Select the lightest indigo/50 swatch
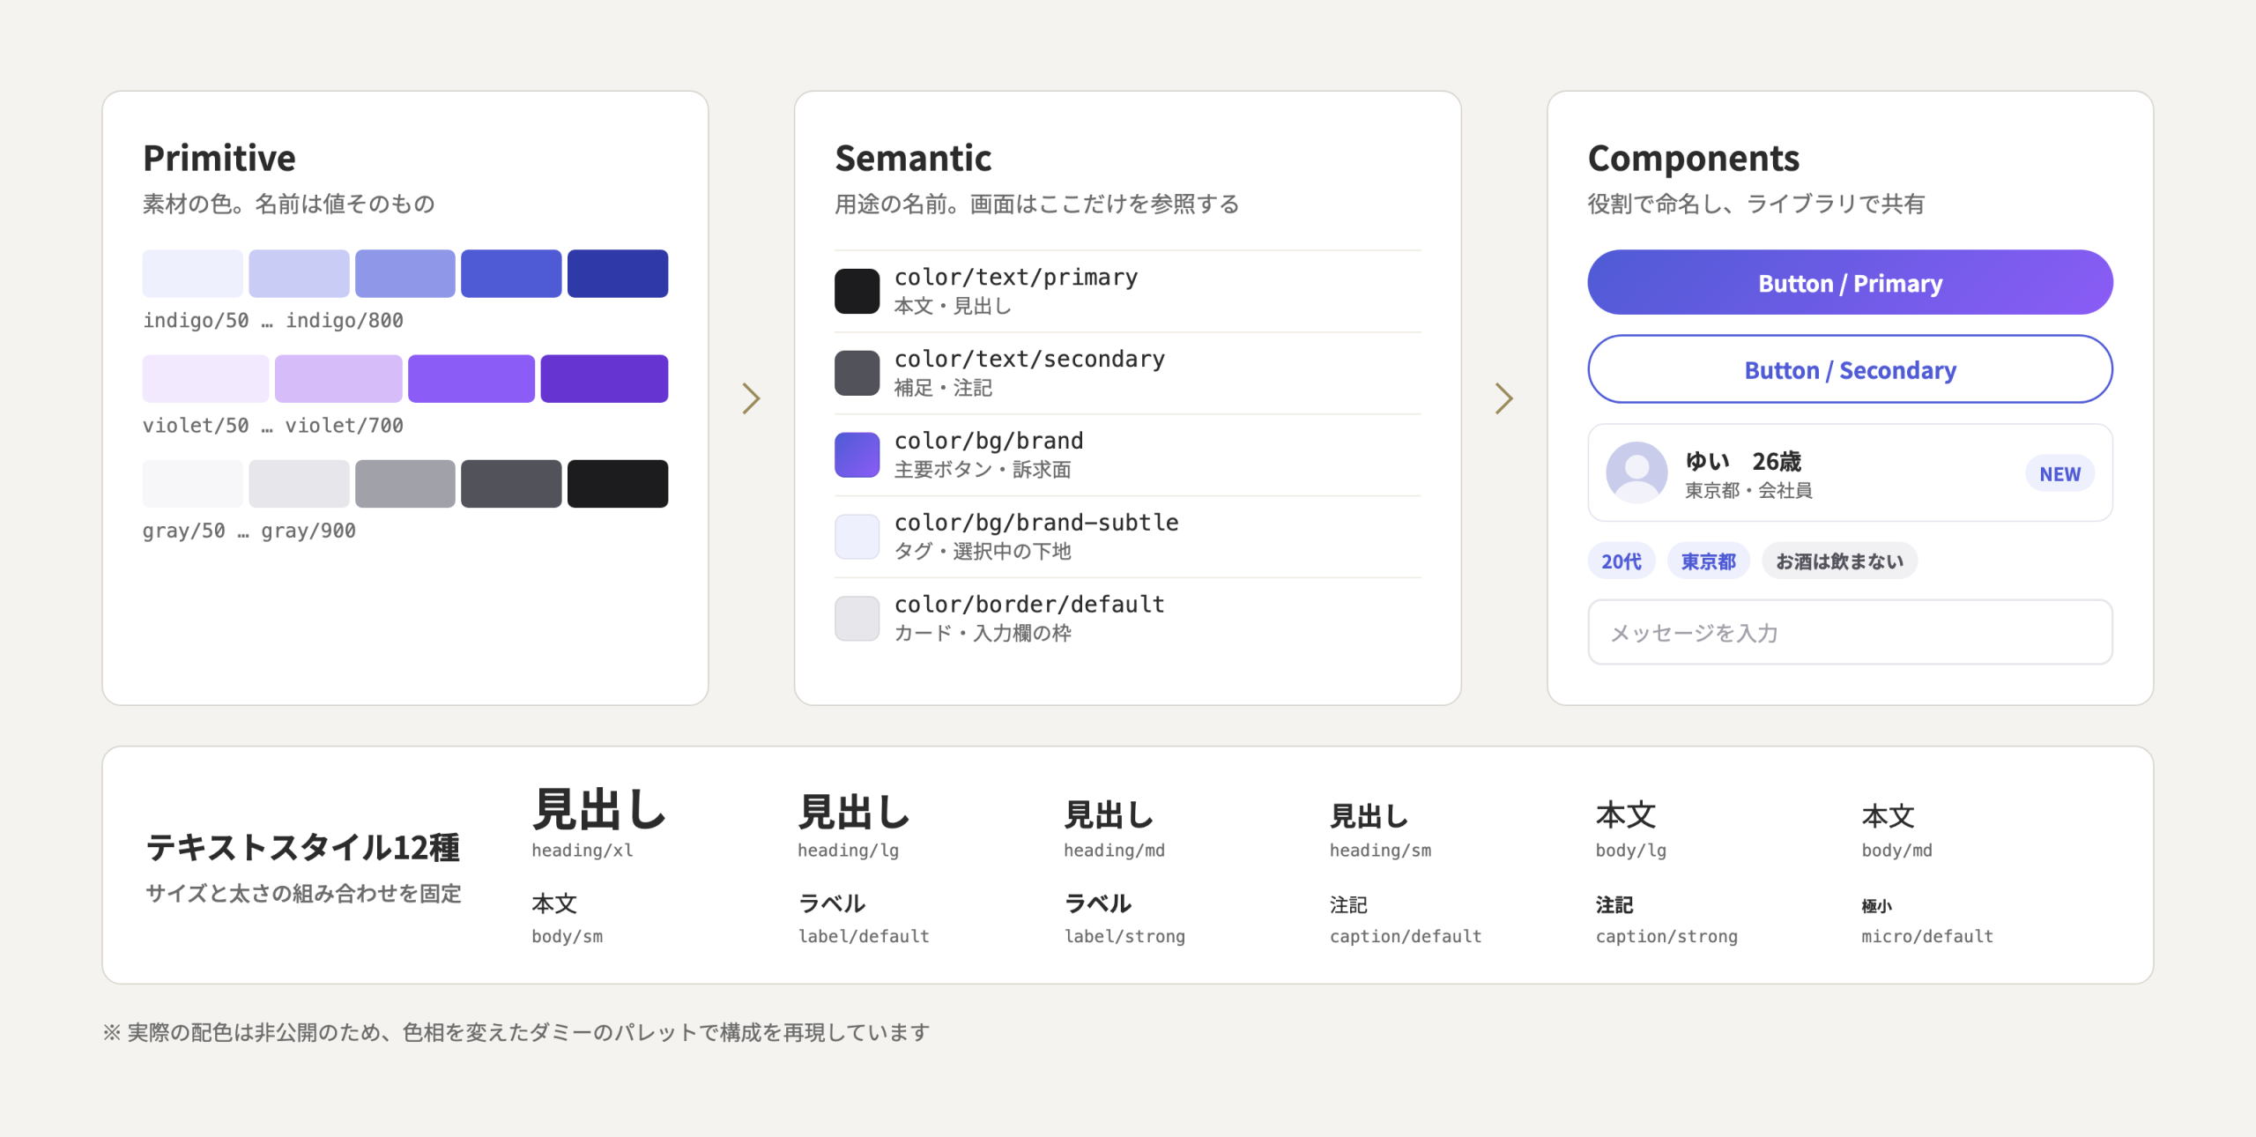 (x=192, y=273)
